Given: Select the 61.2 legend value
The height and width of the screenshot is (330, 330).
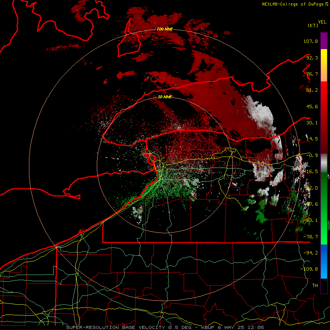Looking at the screenshot, I should coord(312,90).
